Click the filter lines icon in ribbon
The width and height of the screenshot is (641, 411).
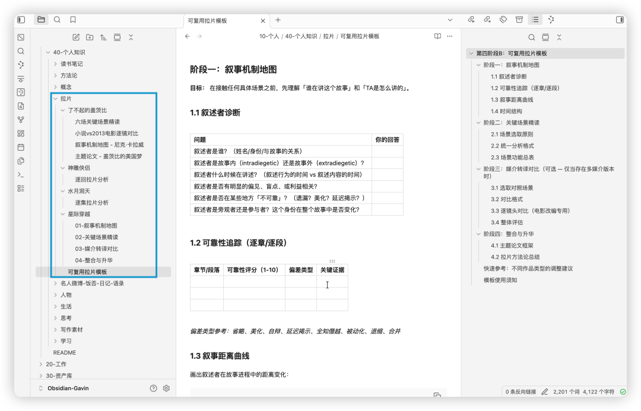(x=21, y=79)
